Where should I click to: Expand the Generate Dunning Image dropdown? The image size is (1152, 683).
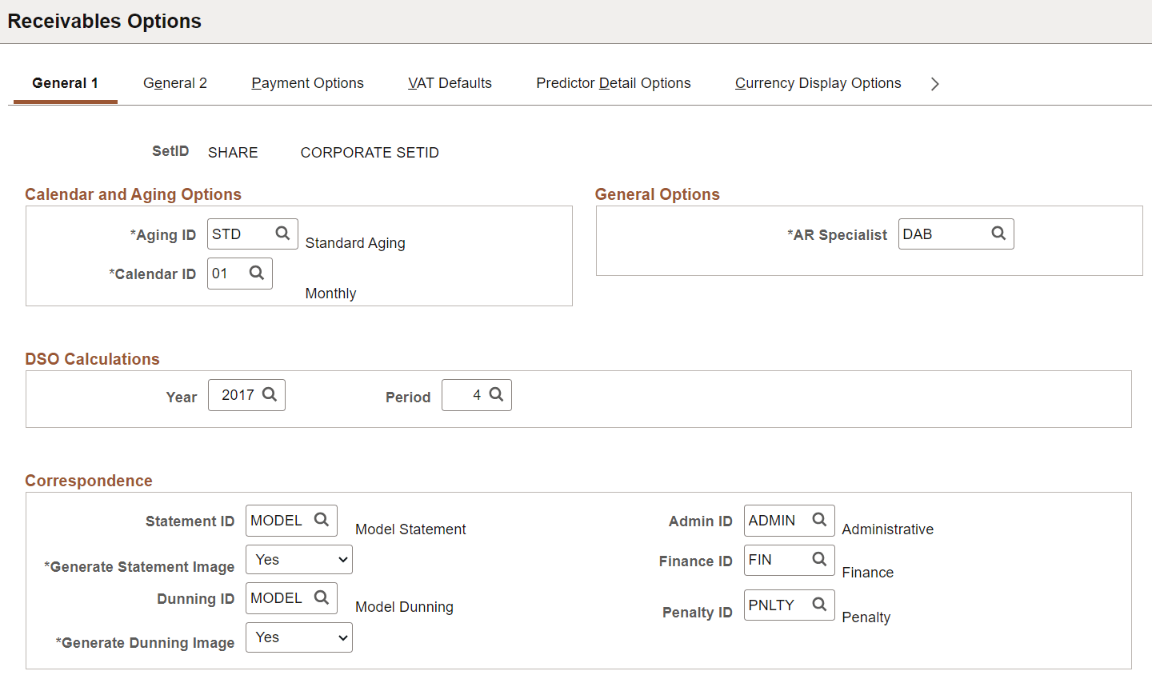point(299,637)
